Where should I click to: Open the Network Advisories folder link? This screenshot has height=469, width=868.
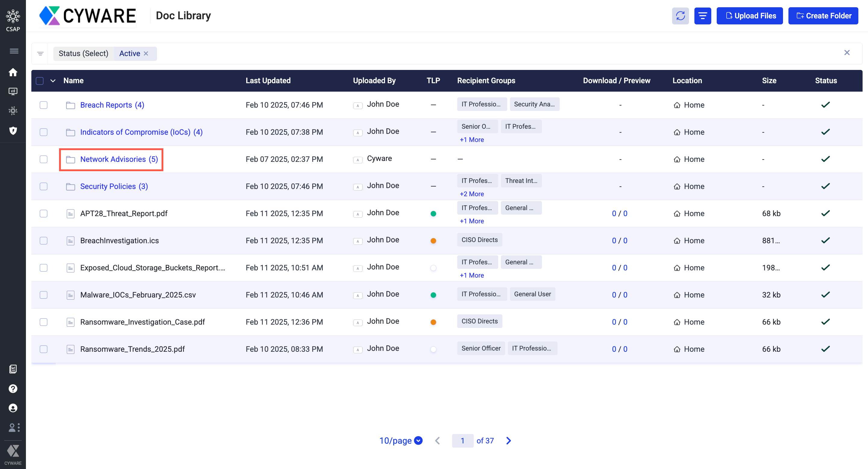(113, 159)
